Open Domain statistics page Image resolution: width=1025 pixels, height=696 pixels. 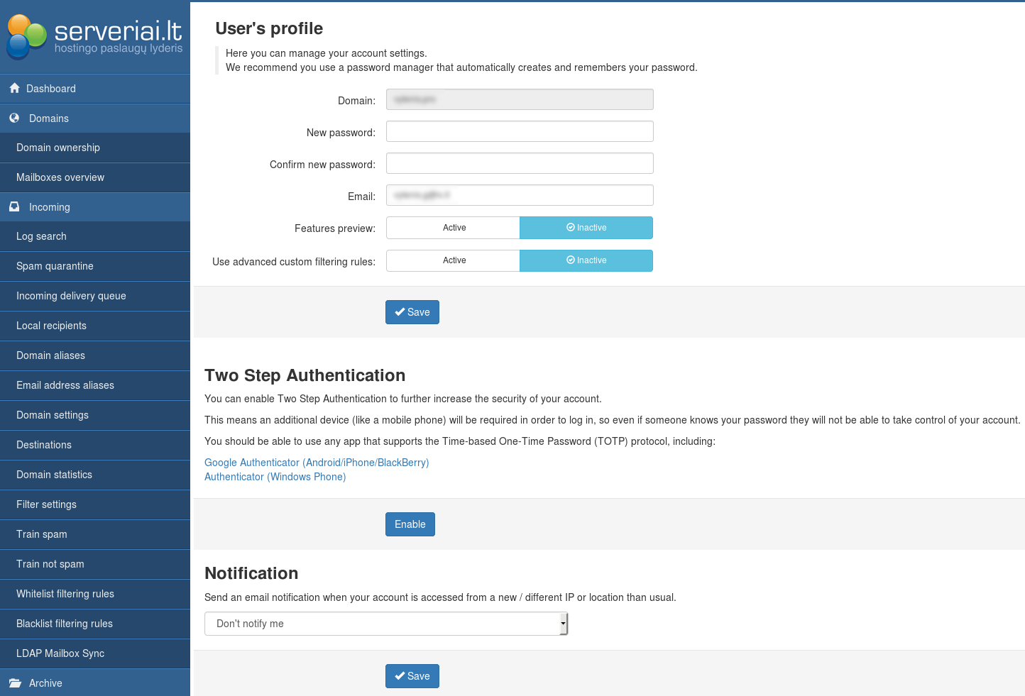pyautogui.click(x=54, y=475)
